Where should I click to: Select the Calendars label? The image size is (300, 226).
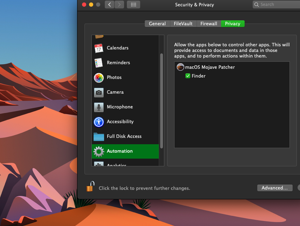click(x=117, y=48)
